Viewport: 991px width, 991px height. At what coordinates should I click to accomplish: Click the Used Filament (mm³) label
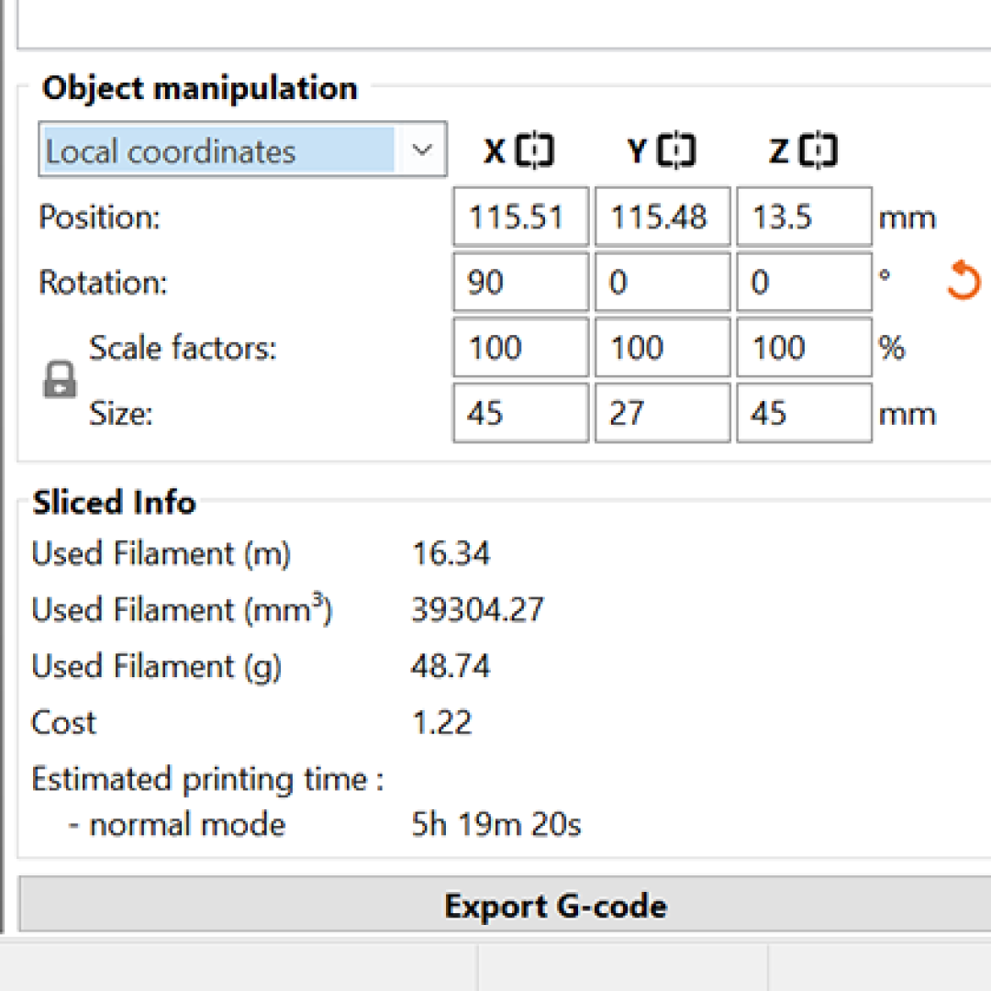pyautogui.click(x=182, y=609)
